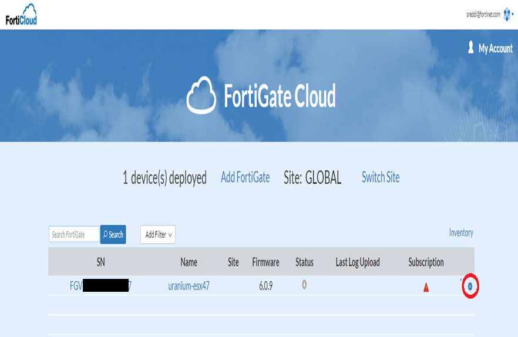Expand the Add Filter dropdown
The image size is (518, 337).
tap(158, 235)
